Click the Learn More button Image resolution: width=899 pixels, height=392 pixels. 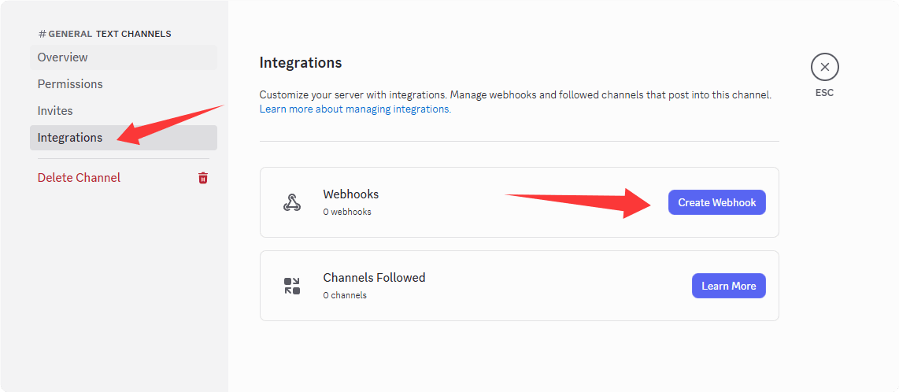point(728,286)
